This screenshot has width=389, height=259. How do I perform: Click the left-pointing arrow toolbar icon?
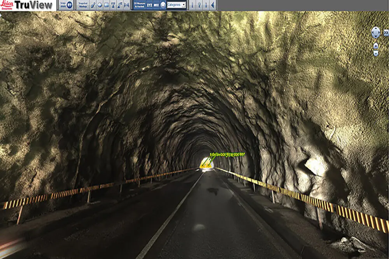click(x=212, y=5)
